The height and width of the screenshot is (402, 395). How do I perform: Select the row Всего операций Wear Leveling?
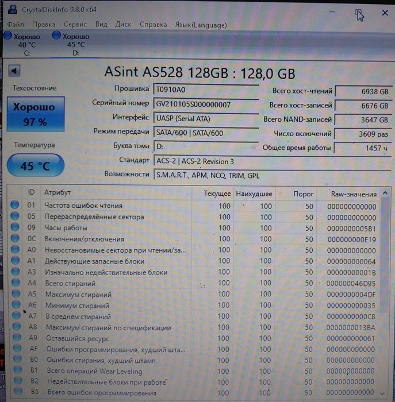pos(194,371)
